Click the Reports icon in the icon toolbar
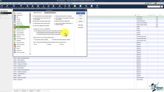This screenshot has width=164, height=92. click(69, 6)
